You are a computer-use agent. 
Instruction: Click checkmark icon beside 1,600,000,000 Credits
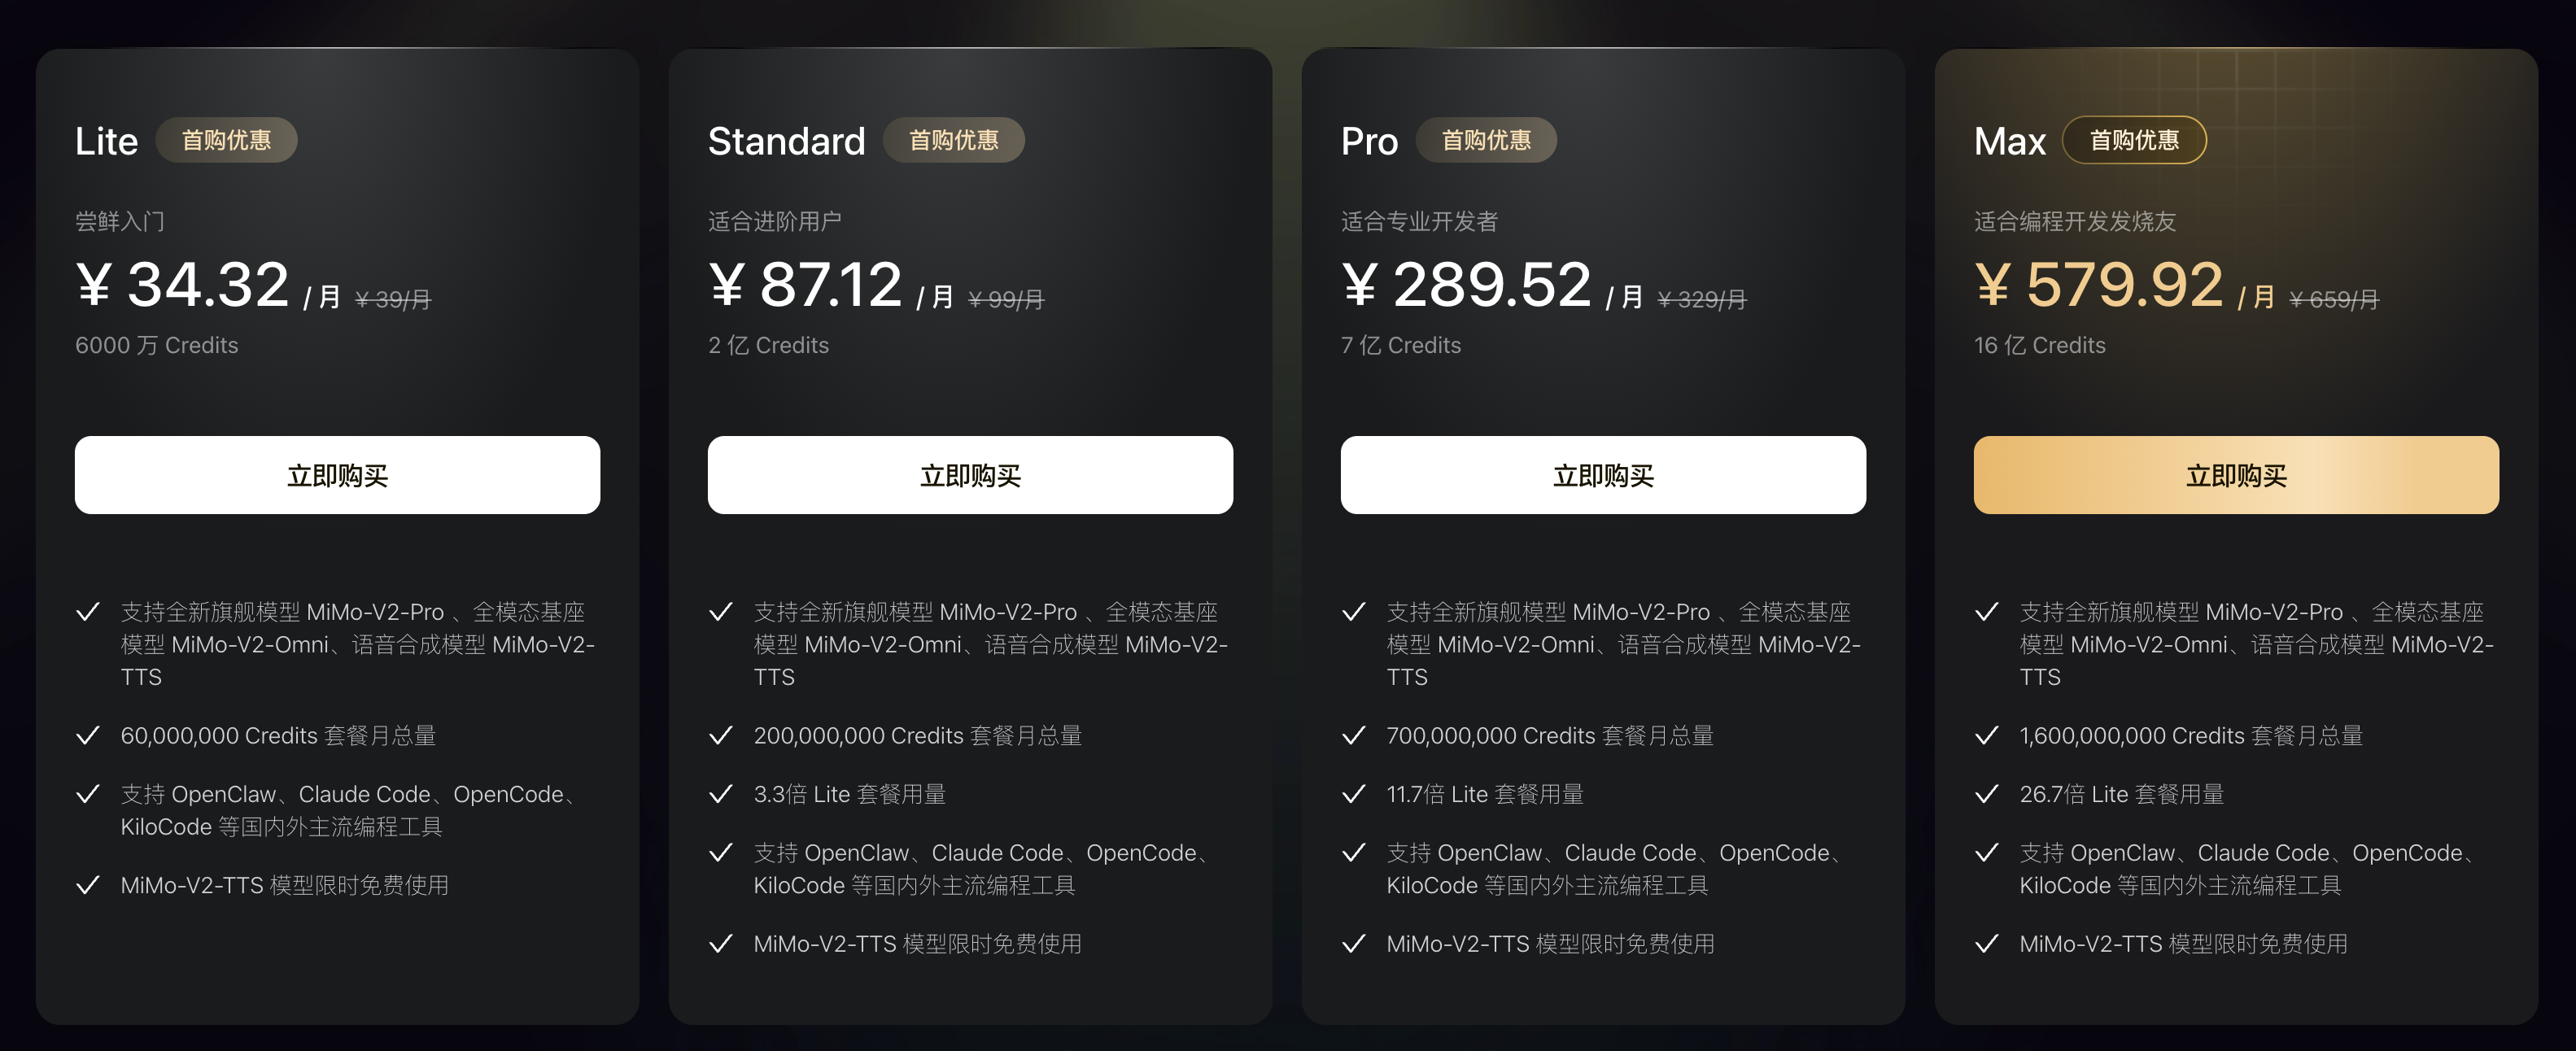1986,736
